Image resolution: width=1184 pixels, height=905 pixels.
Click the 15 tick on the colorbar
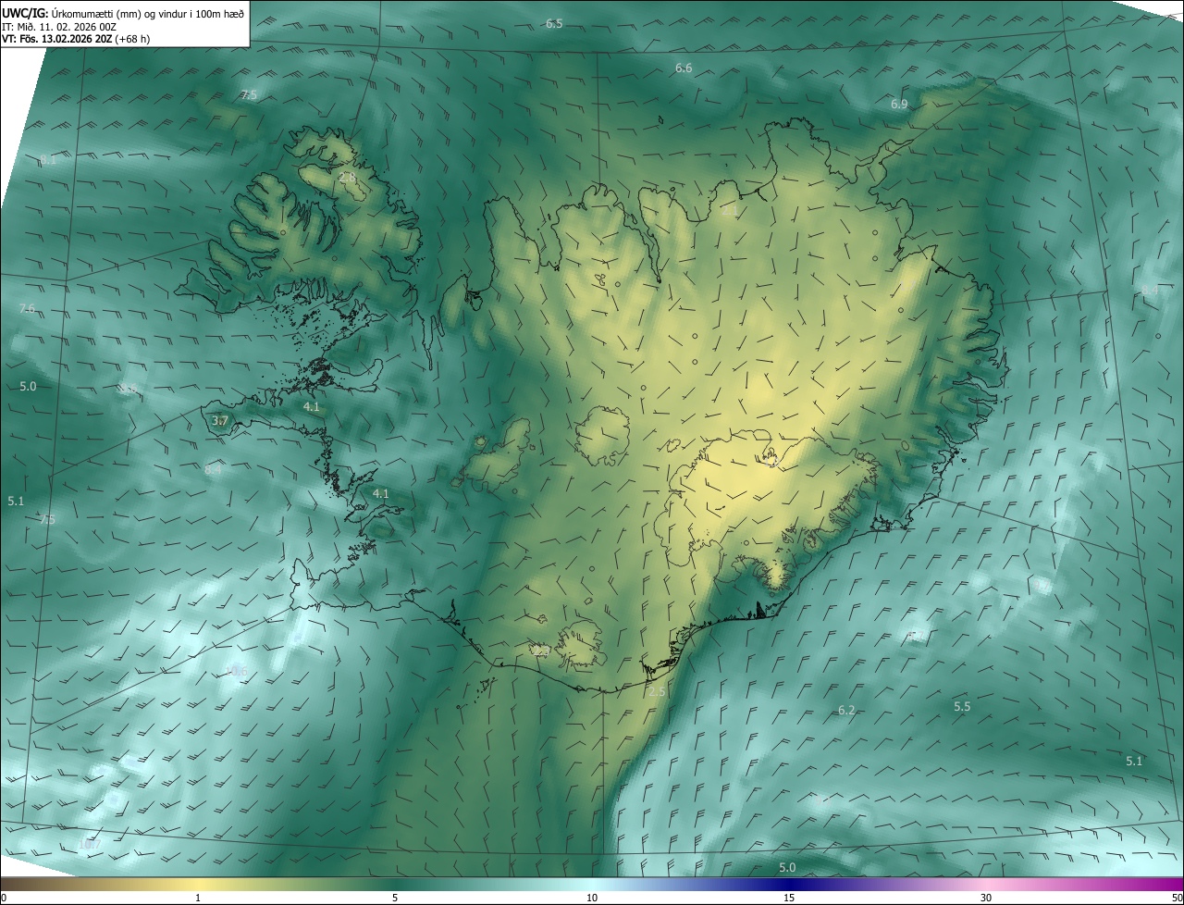pos(789,898)
